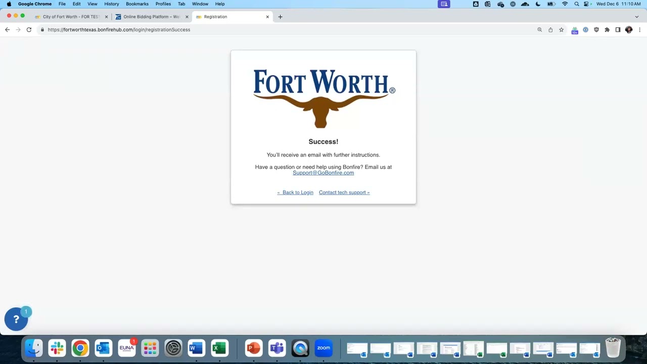Open the Chrome profile avatar
647x364 pixels.
click(629, 30)
